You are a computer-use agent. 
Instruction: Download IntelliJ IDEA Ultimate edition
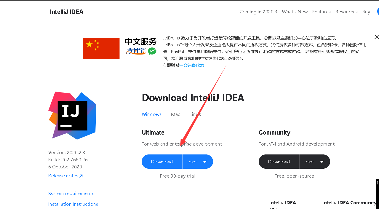[162, 162]
